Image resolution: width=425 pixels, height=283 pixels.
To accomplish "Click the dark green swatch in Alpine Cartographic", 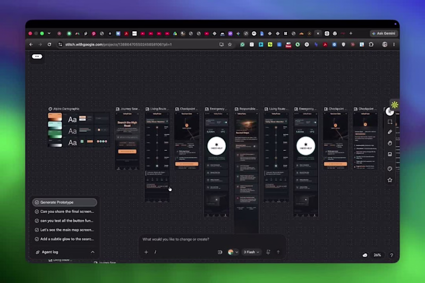I will tap(55, 133).
